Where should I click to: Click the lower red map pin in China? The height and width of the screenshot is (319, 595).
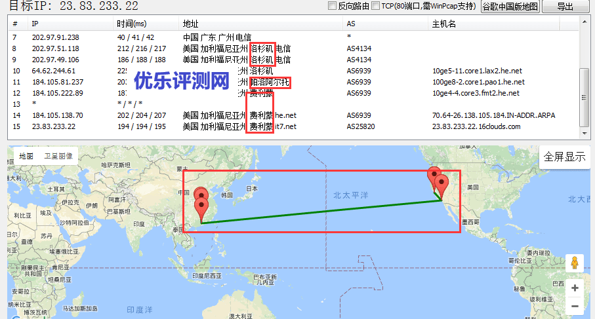point(201,210)
